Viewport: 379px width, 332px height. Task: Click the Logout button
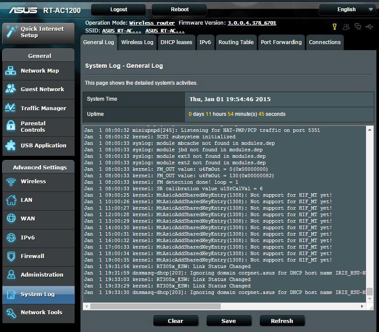pos(119,10)
